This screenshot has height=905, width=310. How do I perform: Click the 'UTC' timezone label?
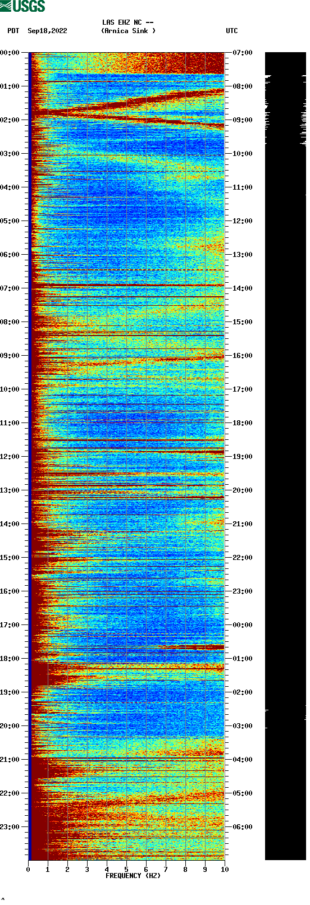(232, 31)
